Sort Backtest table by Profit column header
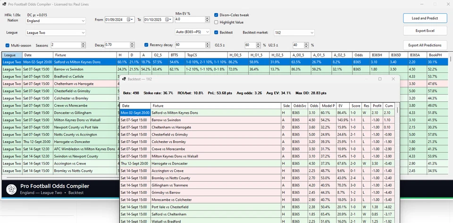This screenshot has width=453, height=223. tap(377, 106)
